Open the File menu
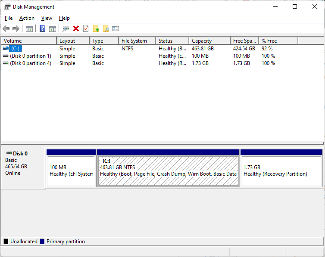 [9, 18]
